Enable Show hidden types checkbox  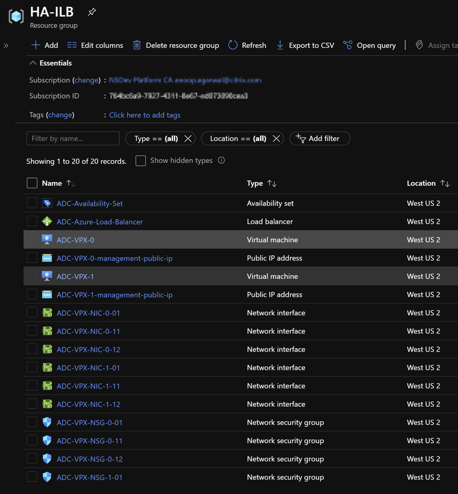[x=140, y=161]
